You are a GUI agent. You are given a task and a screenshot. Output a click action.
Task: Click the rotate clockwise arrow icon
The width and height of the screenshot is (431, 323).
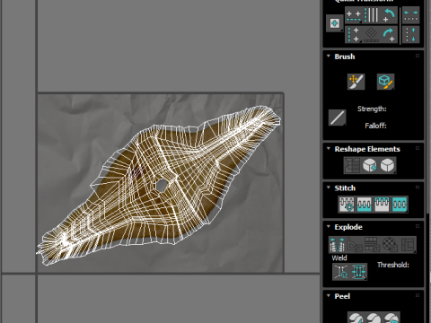389,35
